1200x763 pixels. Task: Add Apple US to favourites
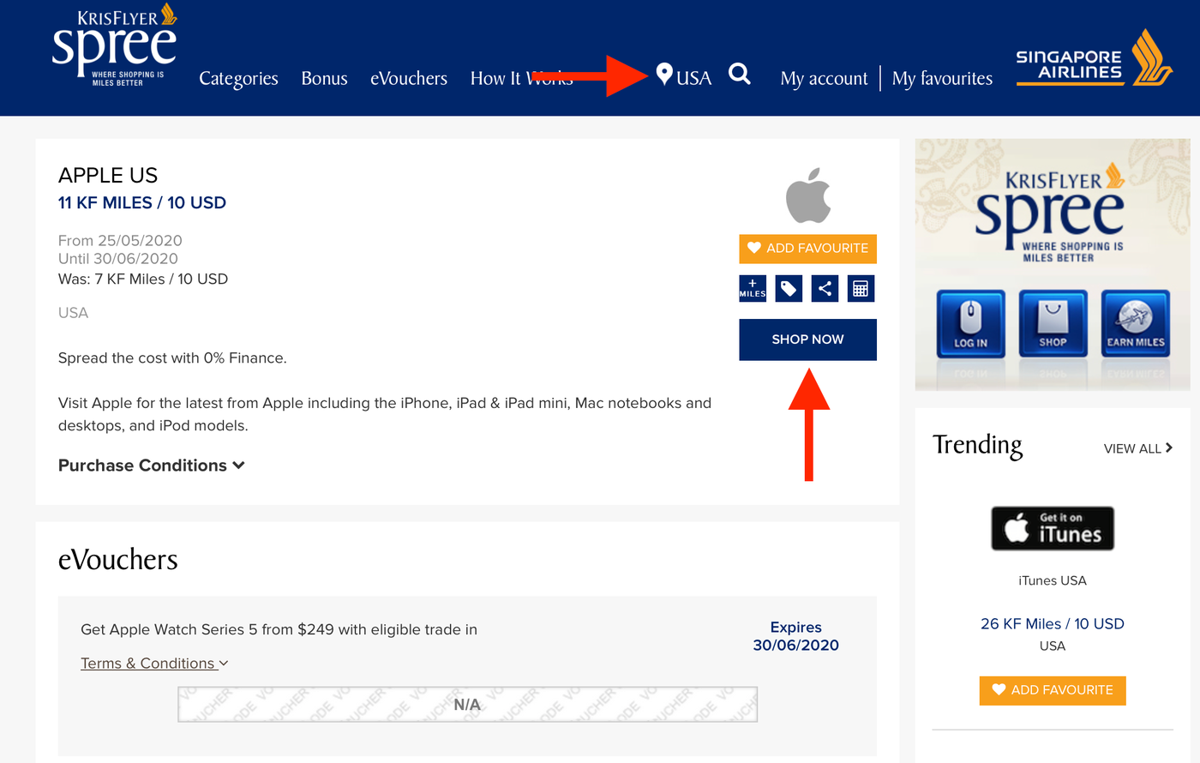pos(807,249)
